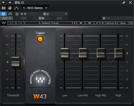Open the Waves hamburger menu
The width and height of the screenshot is (134, 106).
click(131, 23)
